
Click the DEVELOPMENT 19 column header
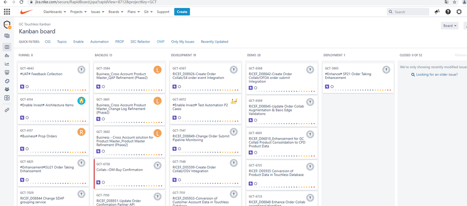click(x=183, y=55)
